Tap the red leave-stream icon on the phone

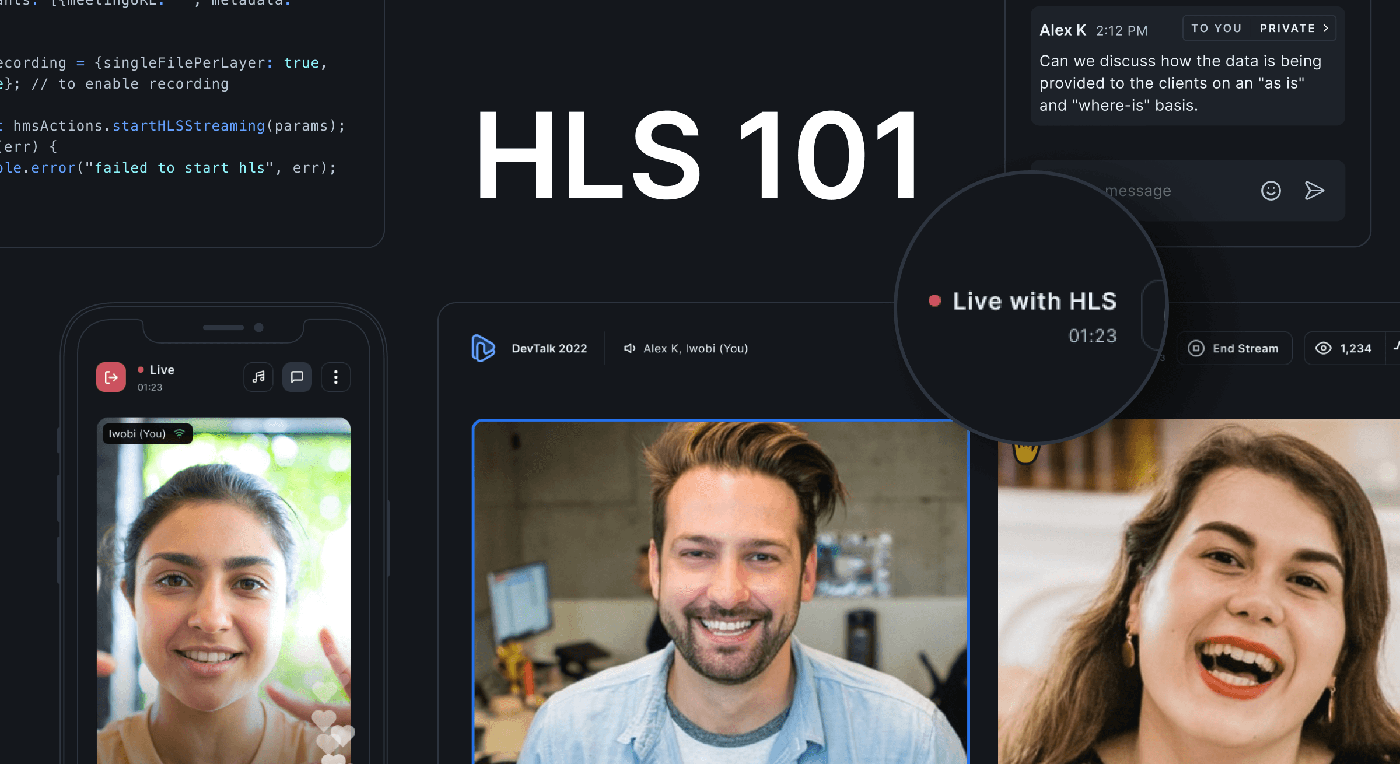[111, 377]
